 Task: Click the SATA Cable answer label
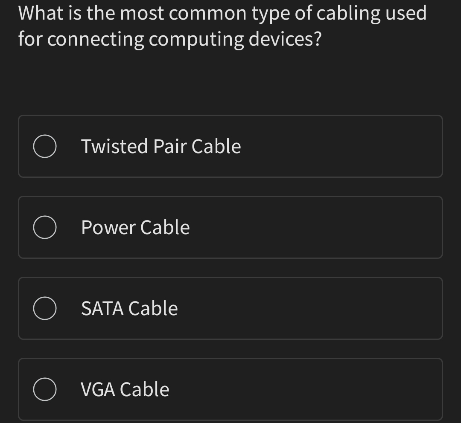(x=129, y=308)
